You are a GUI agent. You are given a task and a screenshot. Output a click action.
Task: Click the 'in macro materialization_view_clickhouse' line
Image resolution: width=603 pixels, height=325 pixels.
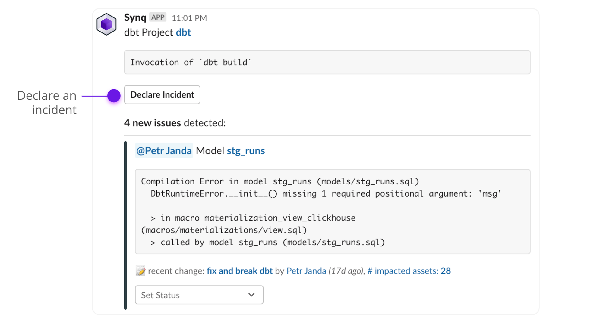(253, 218)
